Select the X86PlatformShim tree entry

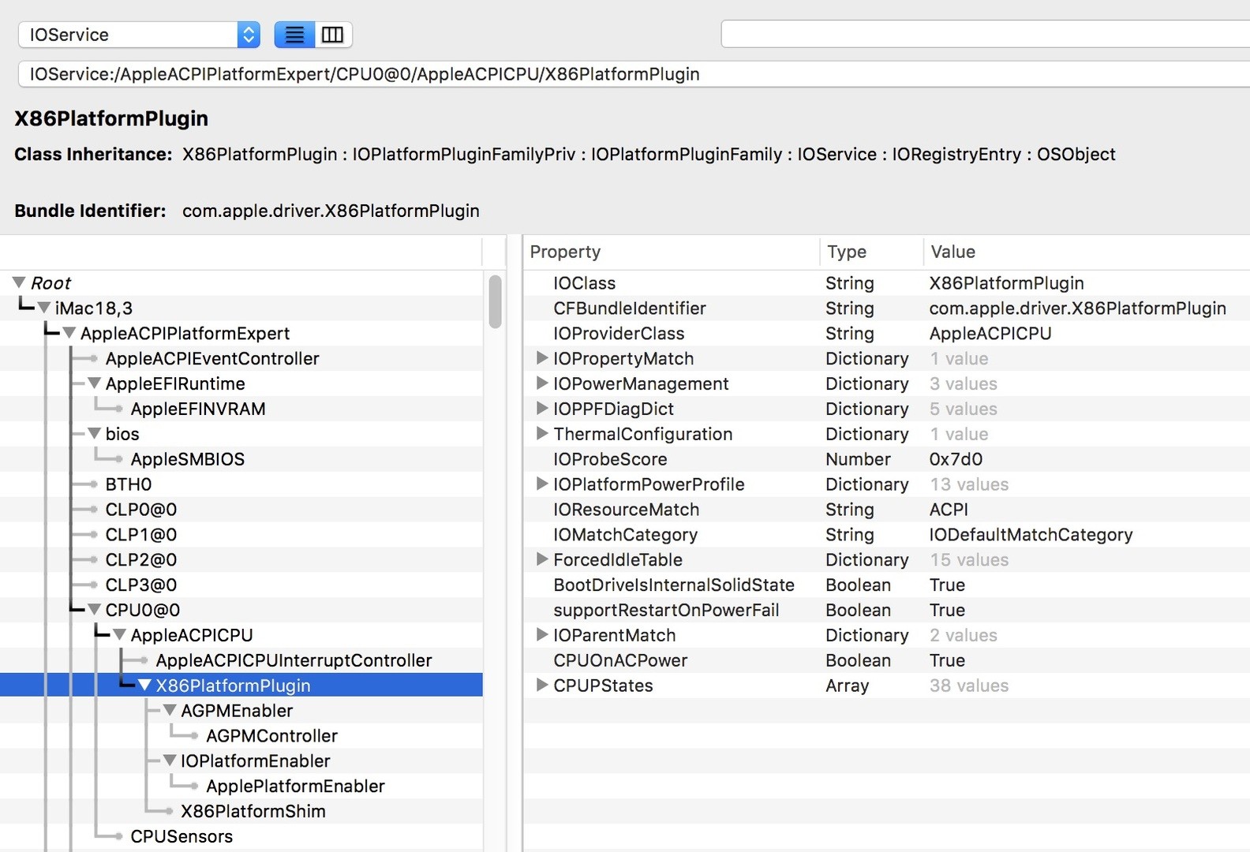pyautogui.click(x=253, y=812)
